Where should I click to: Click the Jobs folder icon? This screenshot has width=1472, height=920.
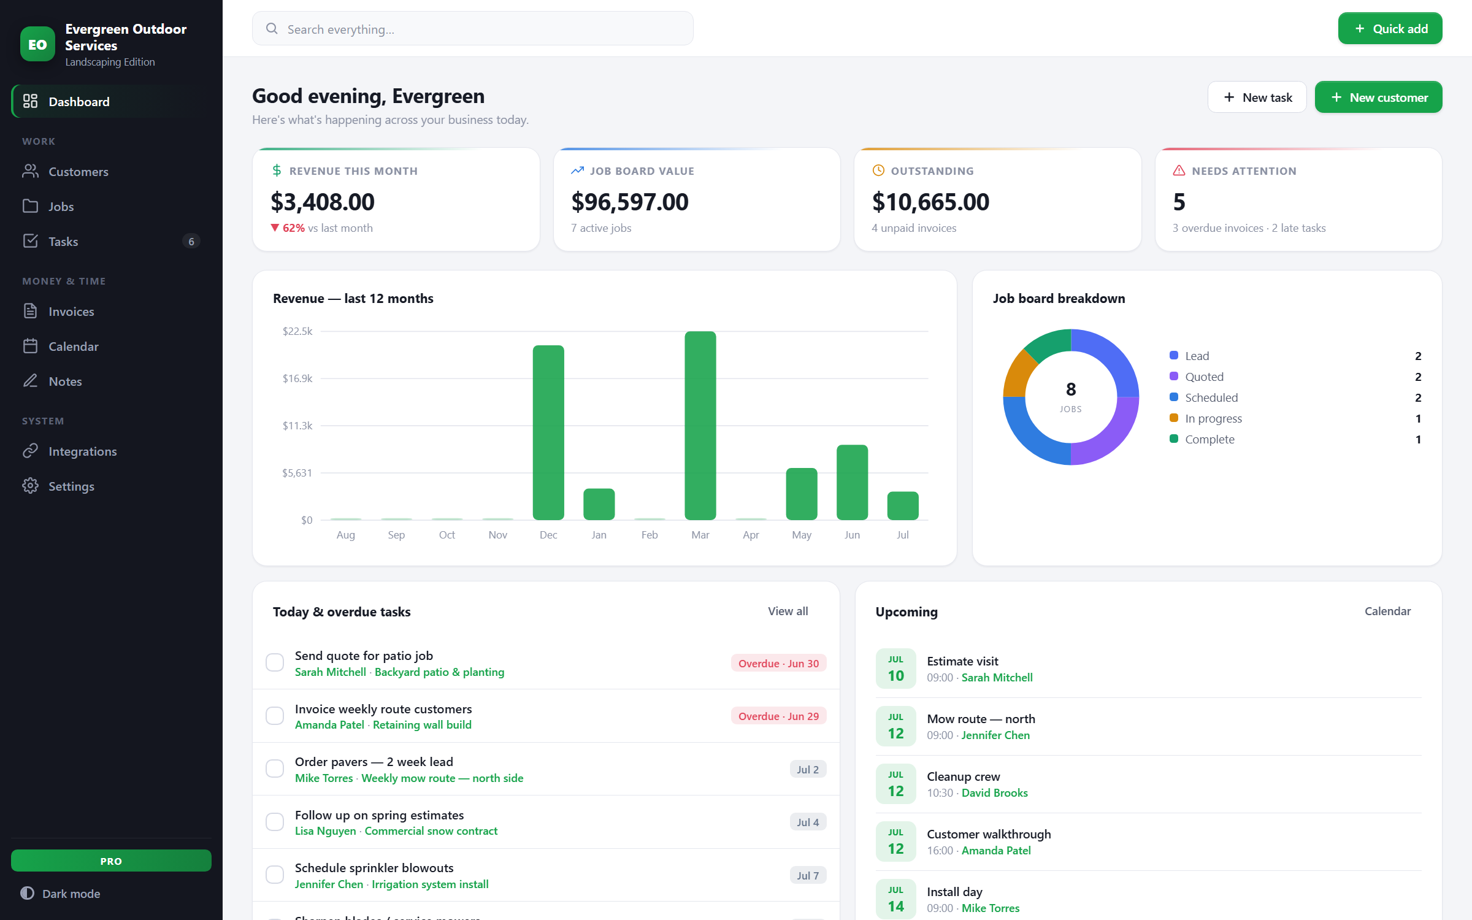(x=30, y=206)
